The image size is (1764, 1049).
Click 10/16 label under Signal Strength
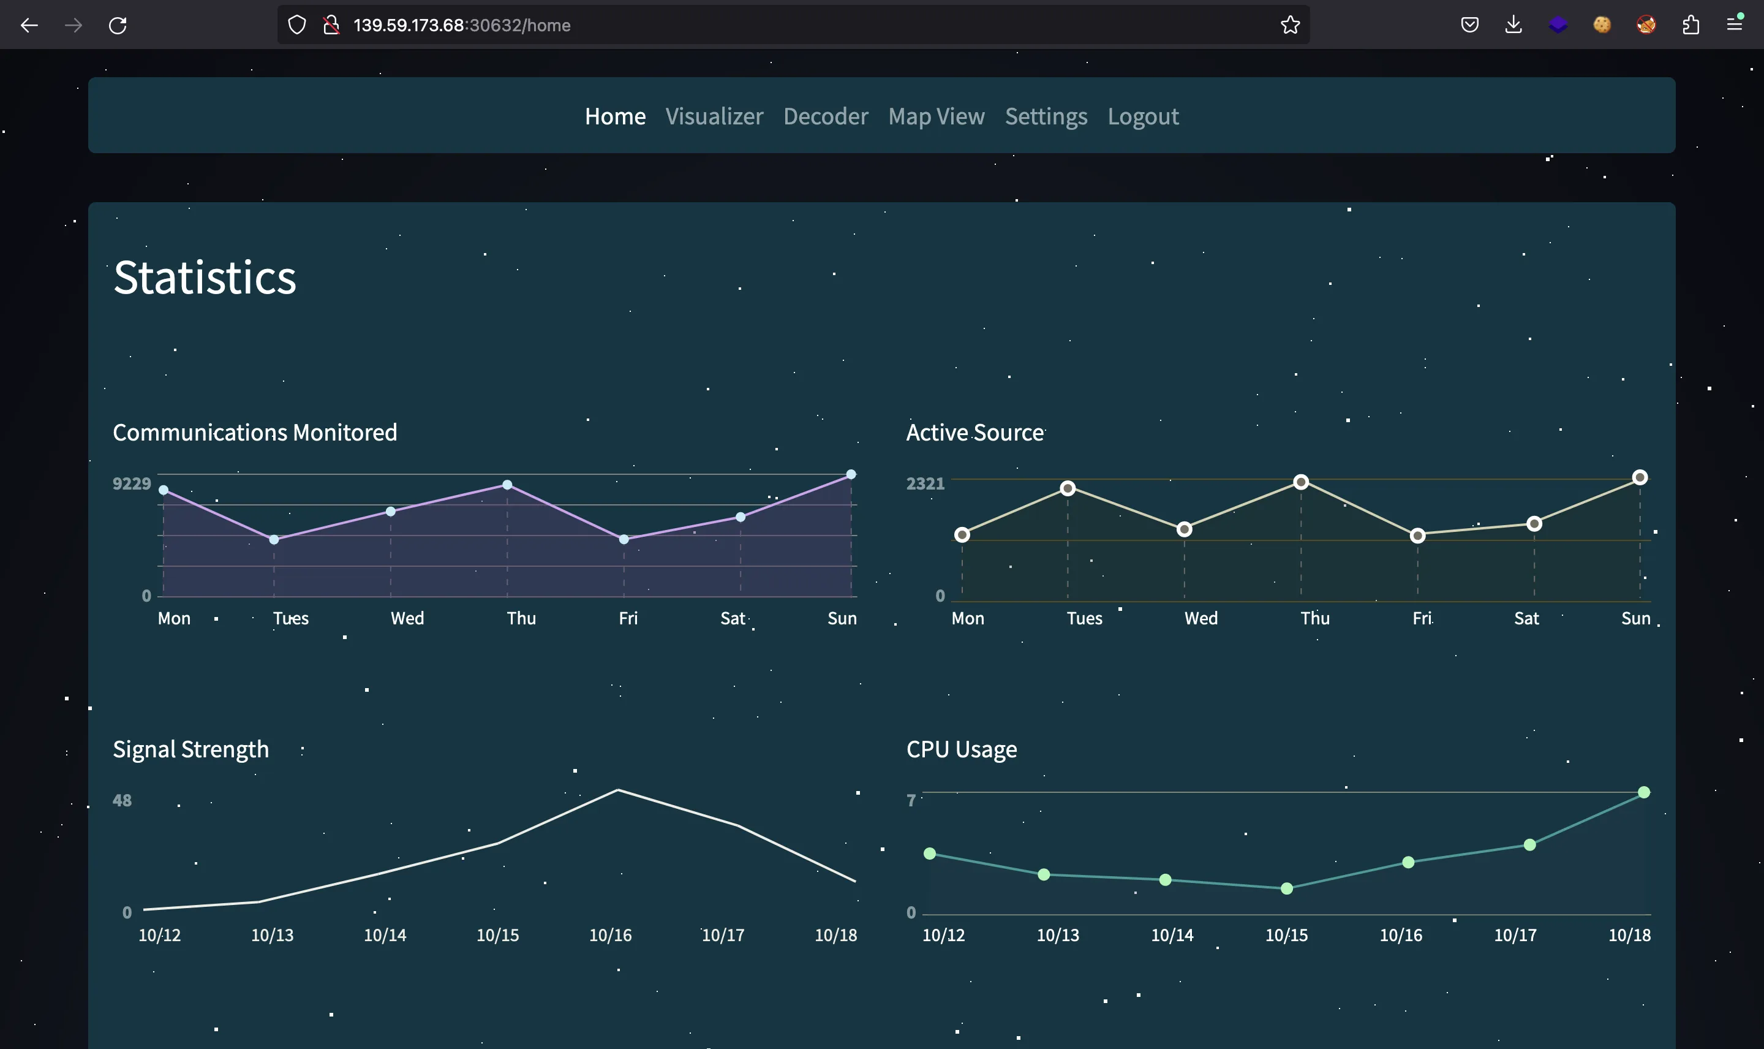tap(611, 935)
